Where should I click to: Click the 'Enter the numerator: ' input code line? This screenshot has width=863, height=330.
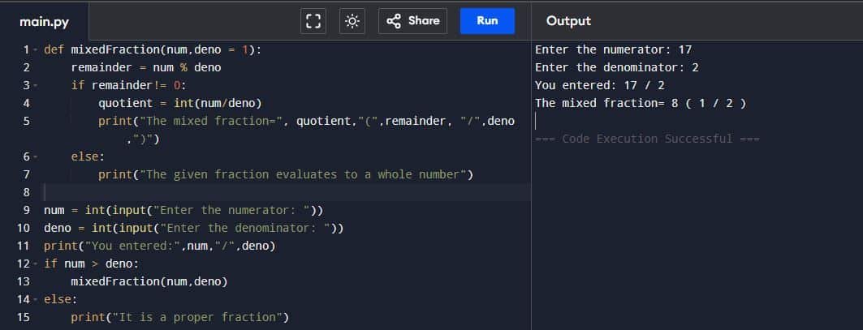183,210
